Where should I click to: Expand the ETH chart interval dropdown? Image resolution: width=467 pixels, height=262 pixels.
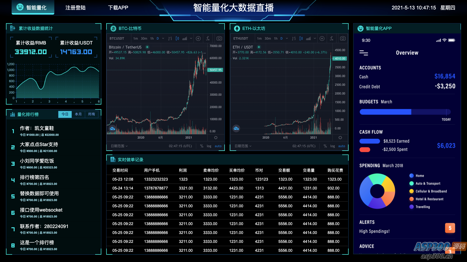pos(287,39)
